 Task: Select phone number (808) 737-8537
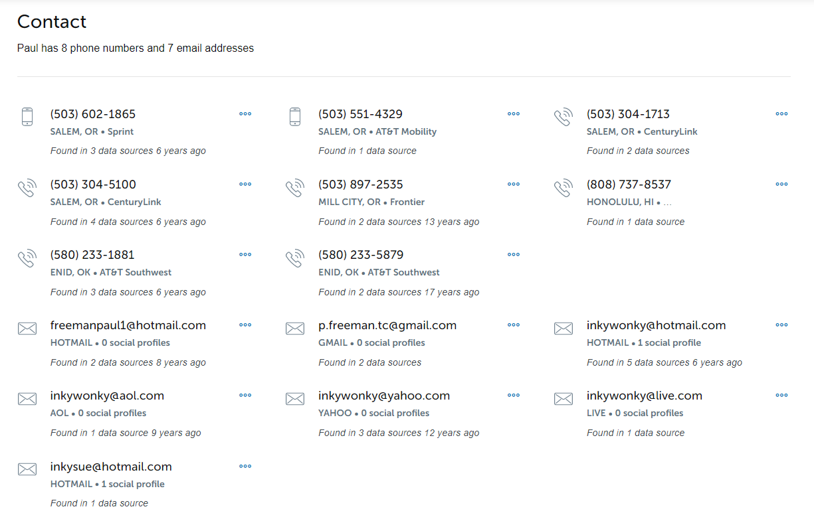pos(629,185)
